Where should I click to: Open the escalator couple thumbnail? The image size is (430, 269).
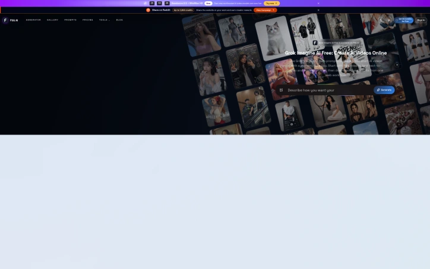pyautogui.click(x=254, y=108)
